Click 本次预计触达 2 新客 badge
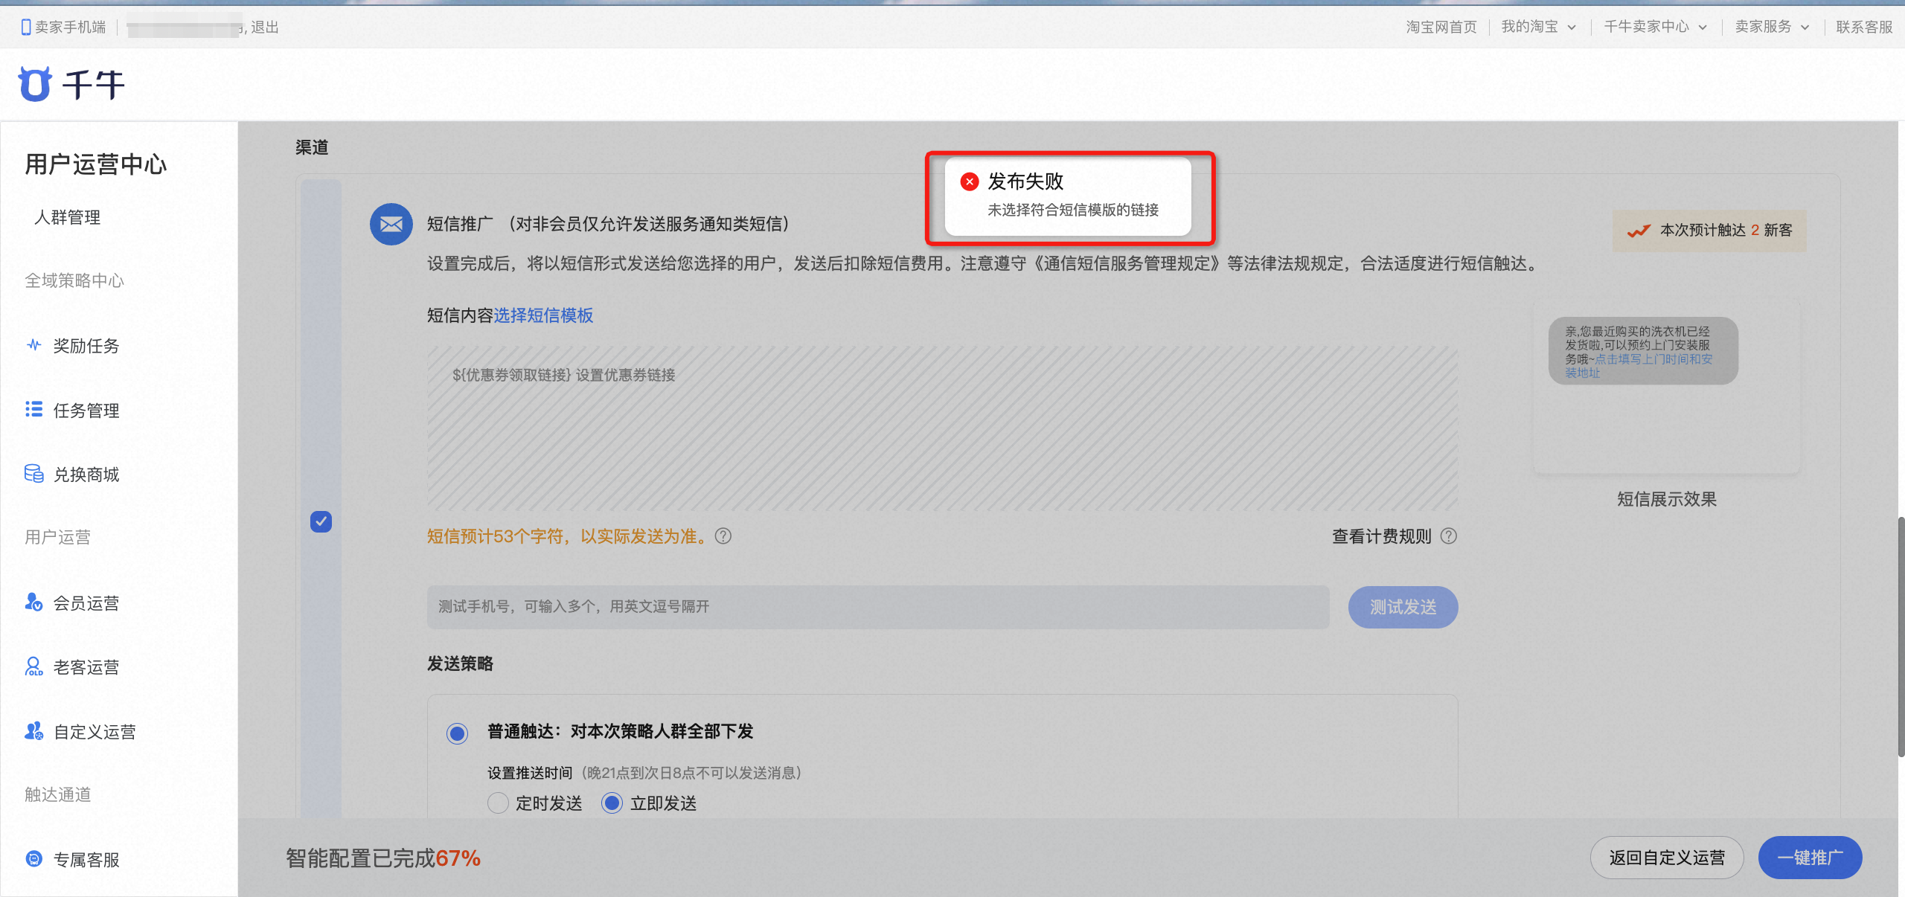This screenshot has height=897, width=1905. pyautogui.click(x=1709, y=231)
